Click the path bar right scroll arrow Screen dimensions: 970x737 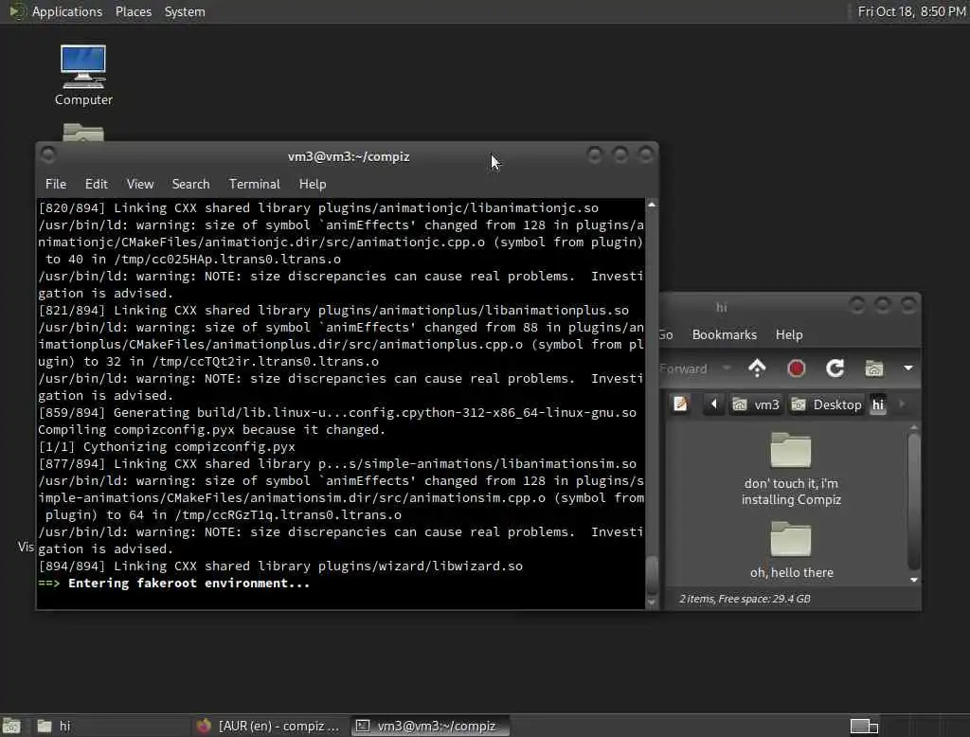(x=902, y=404)
